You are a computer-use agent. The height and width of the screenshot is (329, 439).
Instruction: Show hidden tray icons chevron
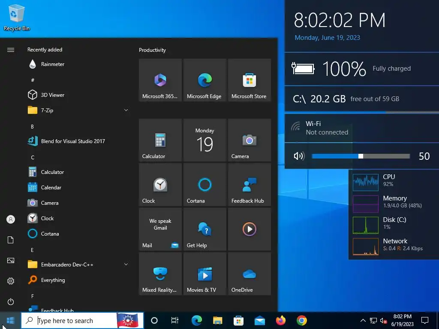(363, 320)
